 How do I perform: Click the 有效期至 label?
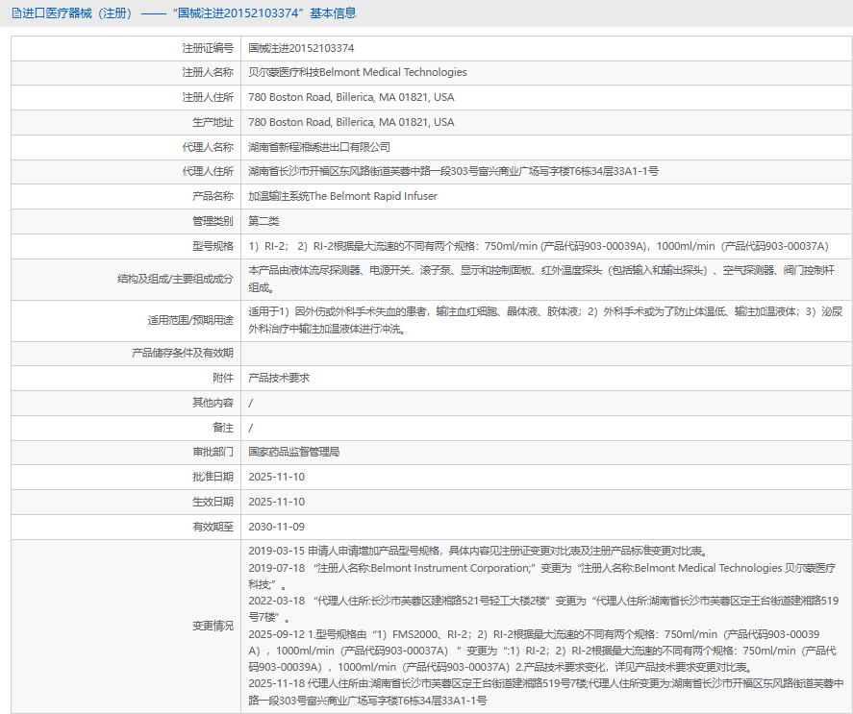(x=213, y=527)
